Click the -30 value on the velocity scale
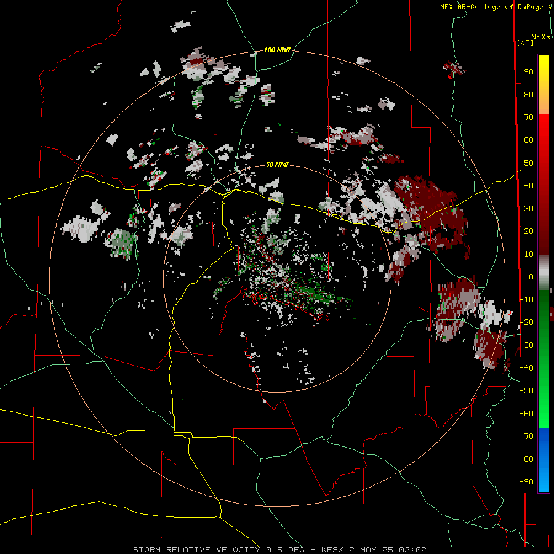Image resolution: width=554 pixels, height=554 pixels. coord(526,345)
